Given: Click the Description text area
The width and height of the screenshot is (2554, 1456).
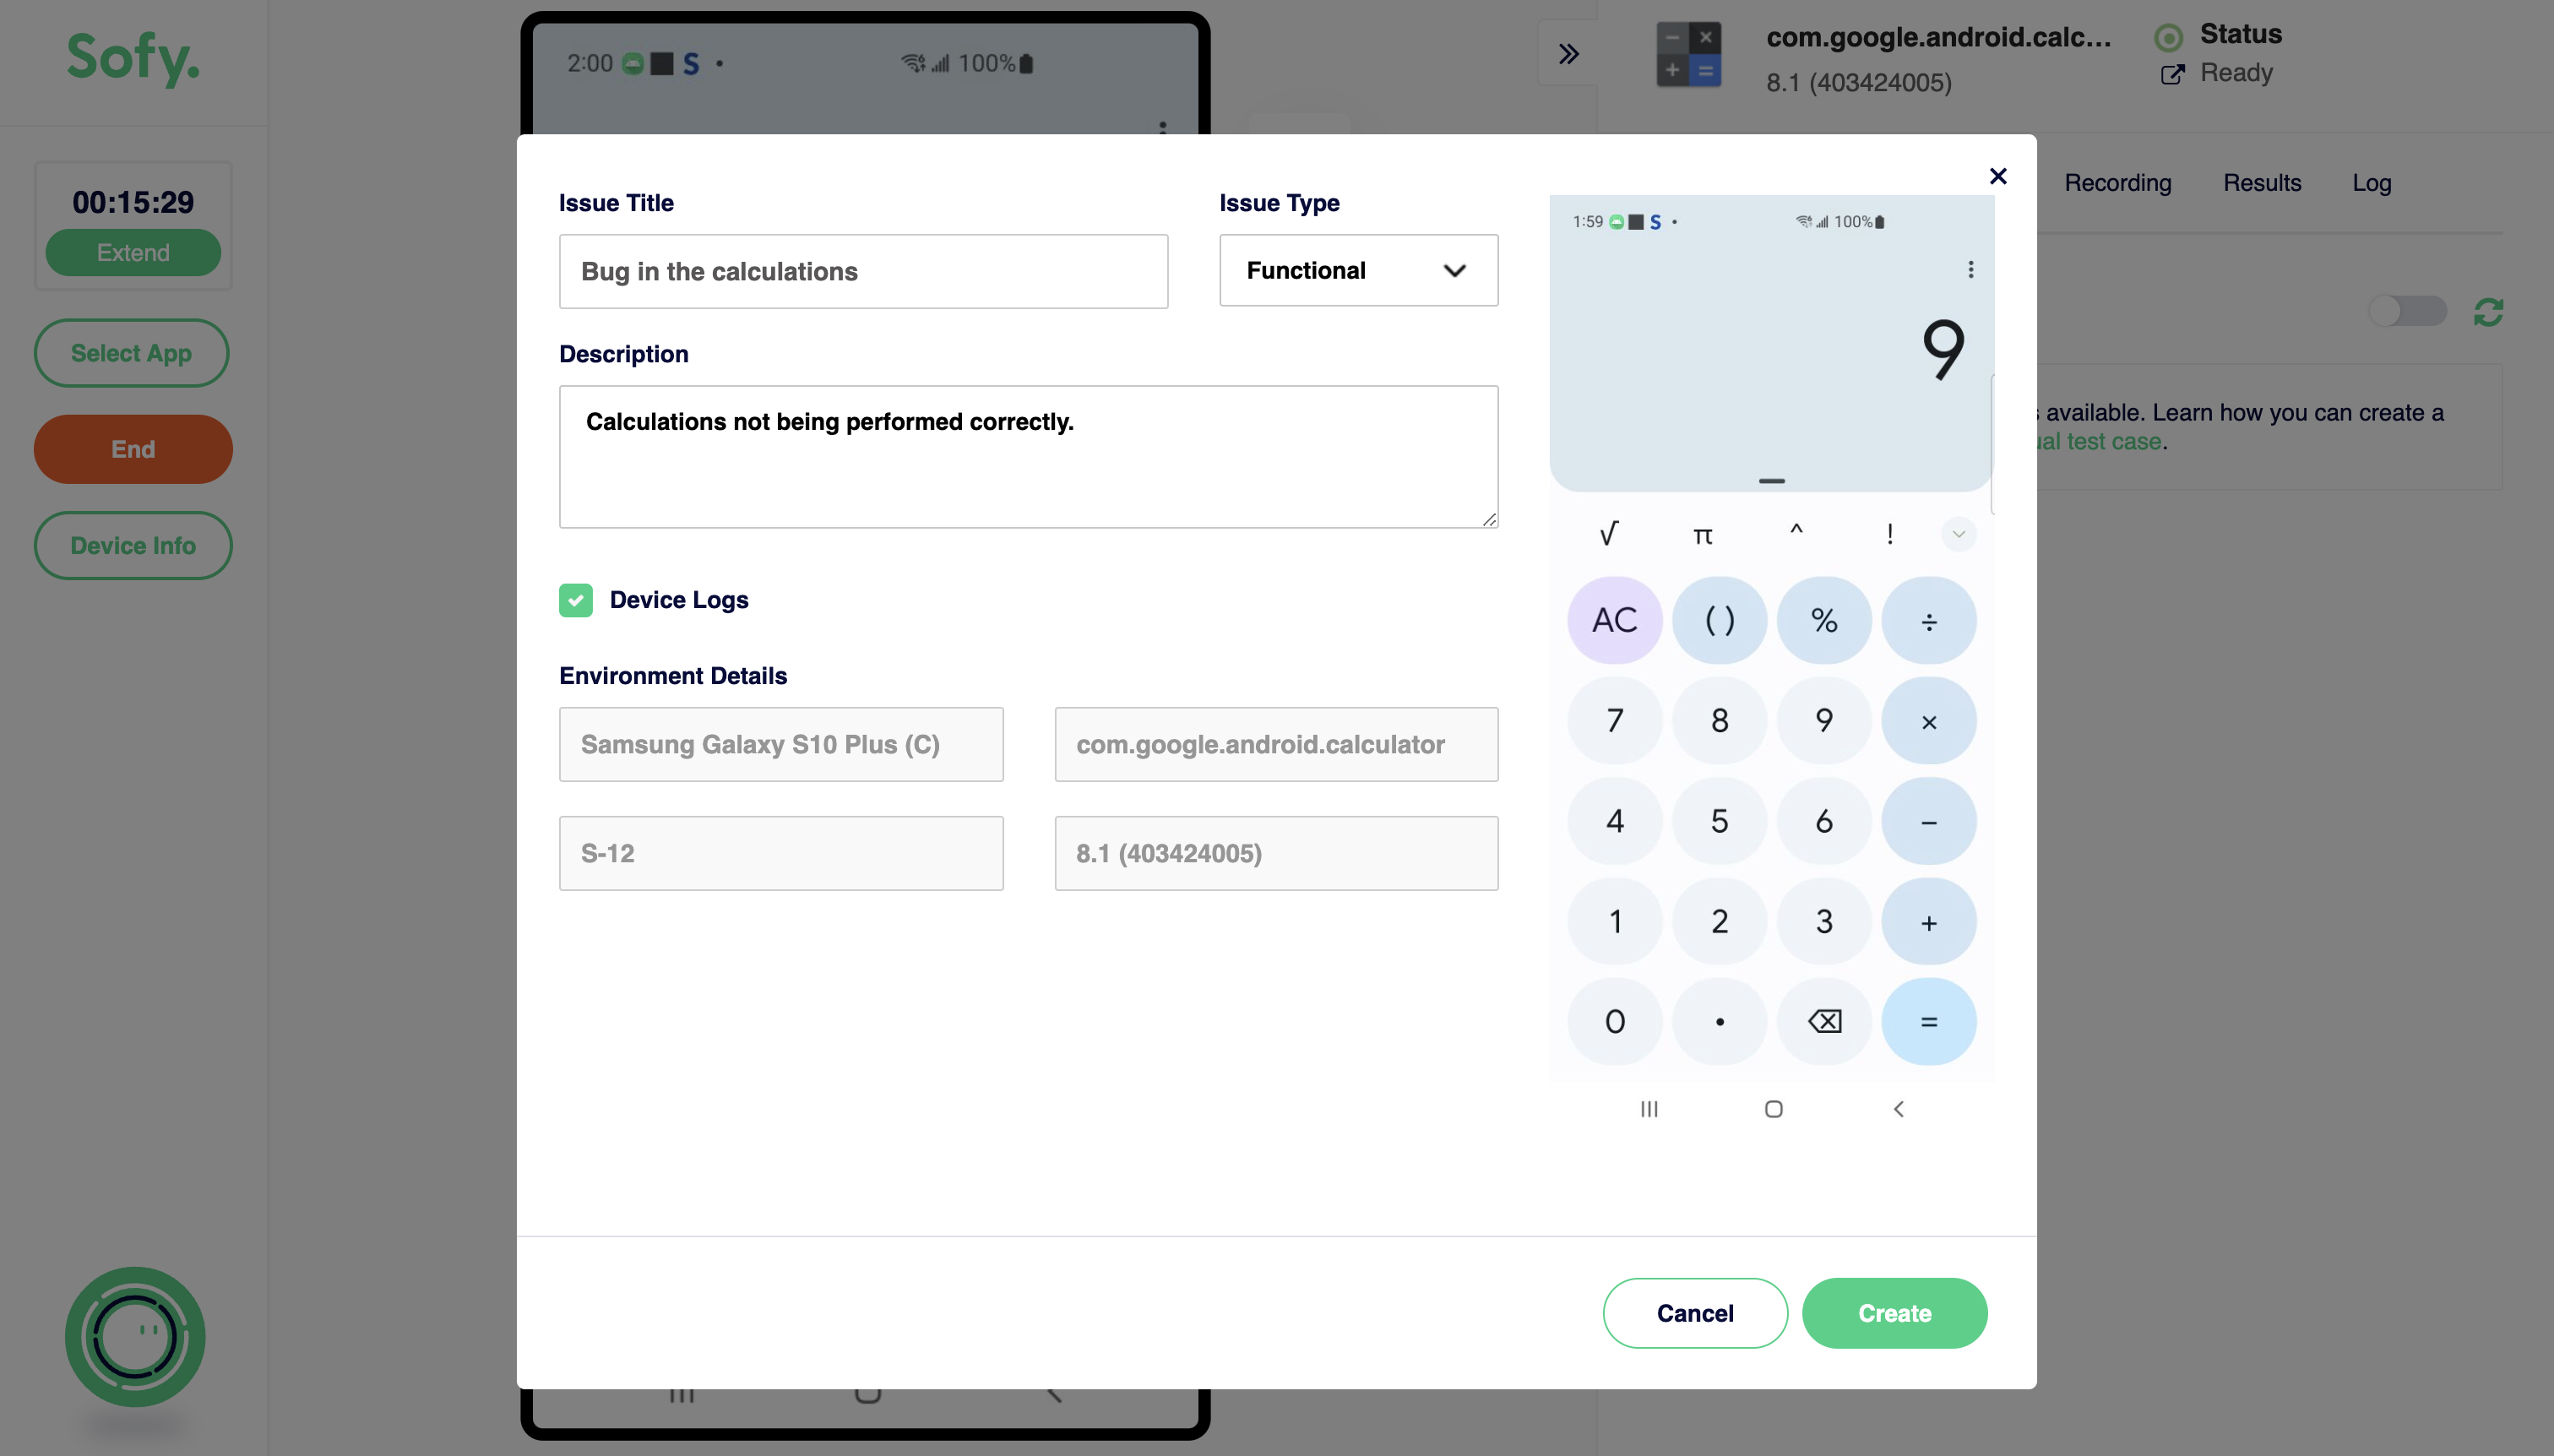Looking at the screenshot, I should 1028,457.
